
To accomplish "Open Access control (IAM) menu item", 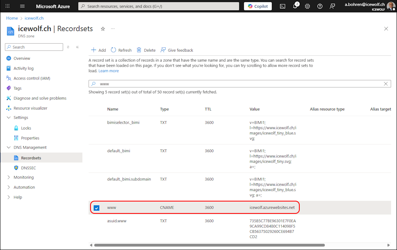I will (32, 78).
